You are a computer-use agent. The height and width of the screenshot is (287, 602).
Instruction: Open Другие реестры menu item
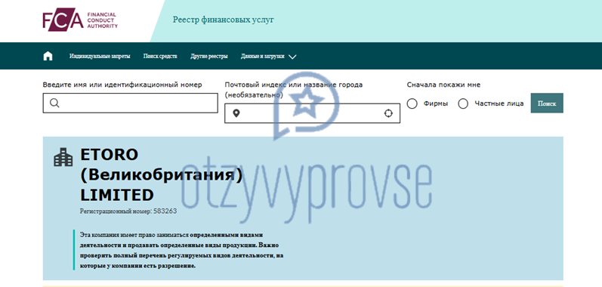209,57
